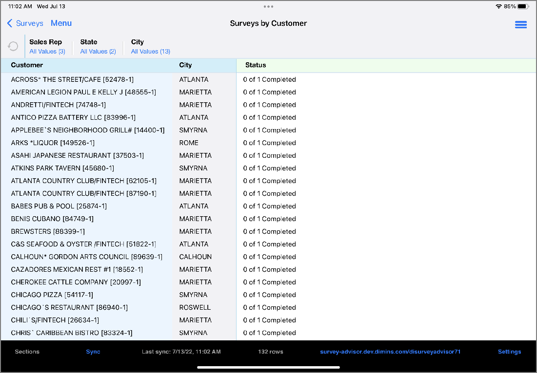
Task: Open the survey-advisor.dev.dimins.com link
Action: click(x=390, y=352)
